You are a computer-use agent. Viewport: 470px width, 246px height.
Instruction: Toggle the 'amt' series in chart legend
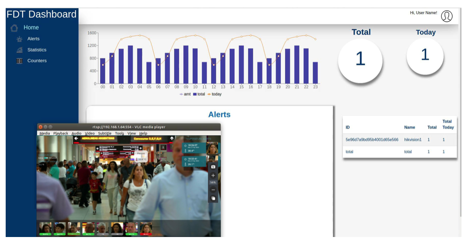pyautogui.click(x=185, y=94)
